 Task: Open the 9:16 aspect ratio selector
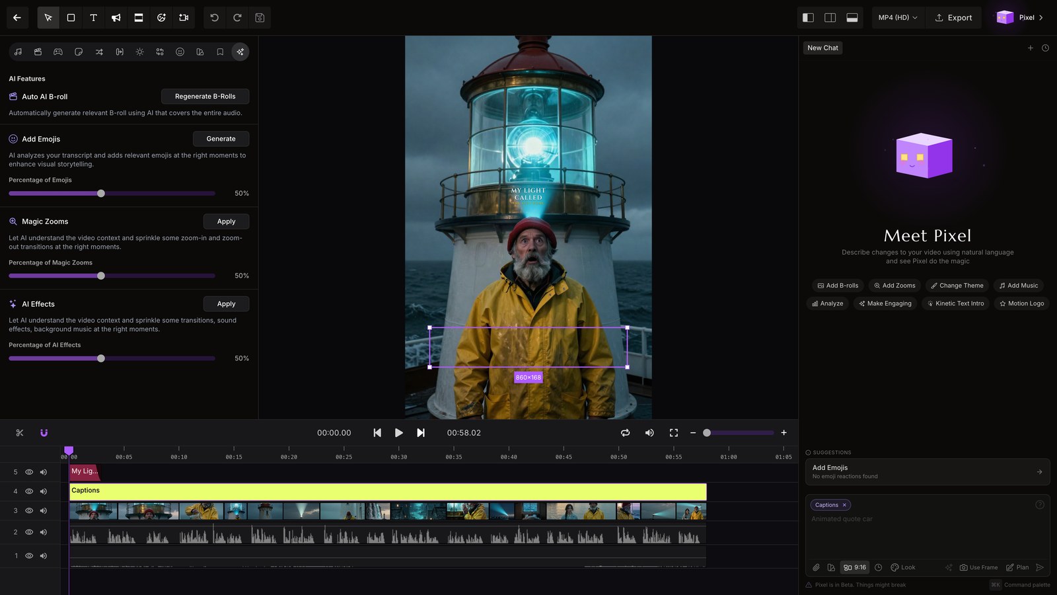coord(855,567)
